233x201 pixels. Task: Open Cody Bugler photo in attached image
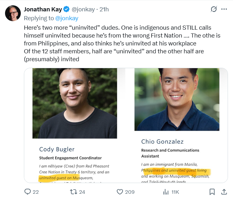(x=75, y=103)
